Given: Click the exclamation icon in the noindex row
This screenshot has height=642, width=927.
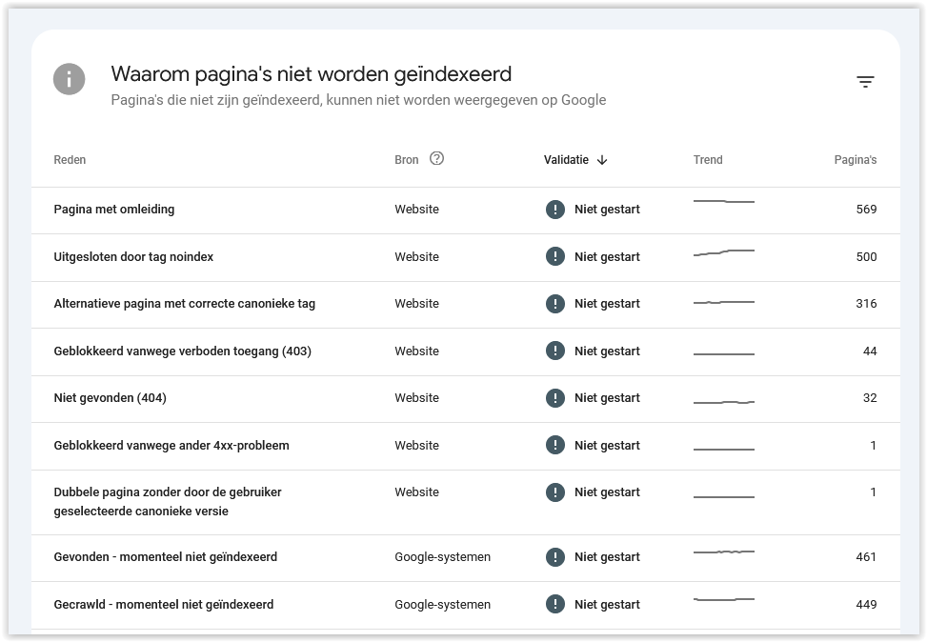Looking at the screenshot, I should coord(555,256).
